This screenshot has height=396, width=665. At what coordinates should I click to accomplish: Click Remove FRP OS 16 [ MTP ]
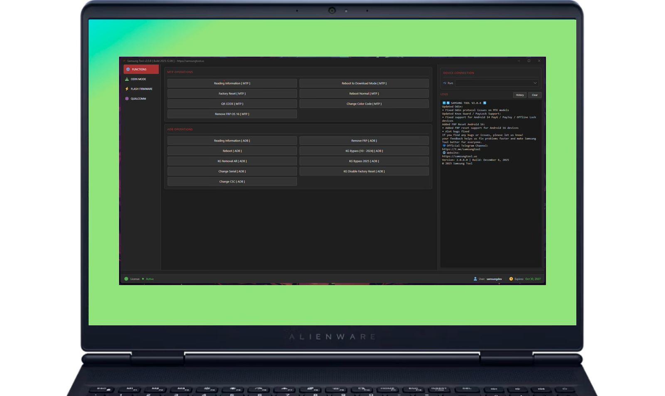(x=232, y=114)
